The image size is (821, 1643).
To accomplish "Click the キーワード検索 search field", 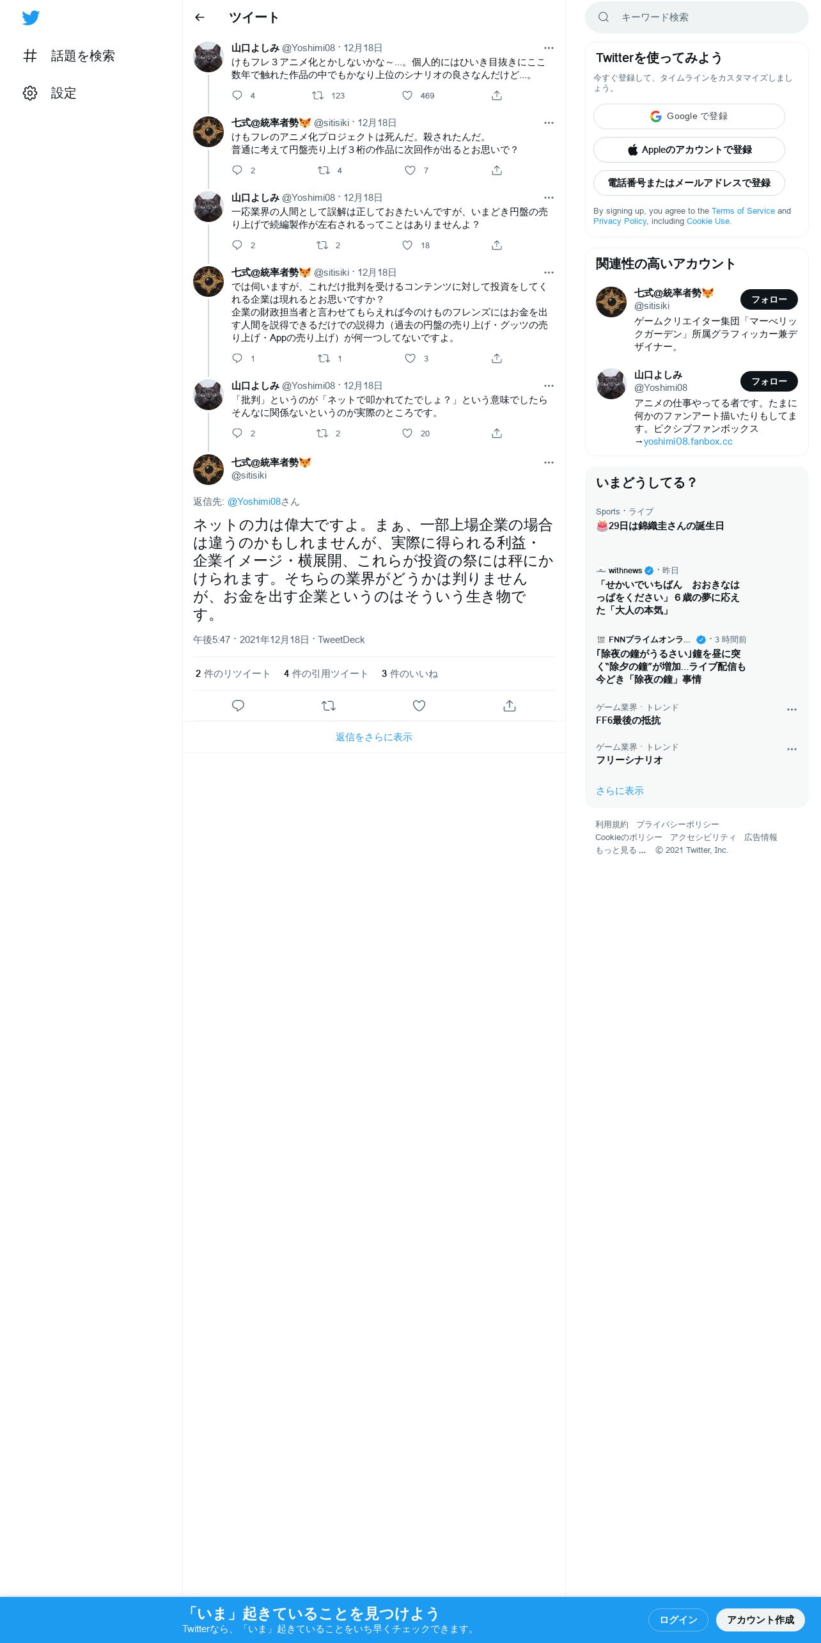I will click(x=697, y=17).
